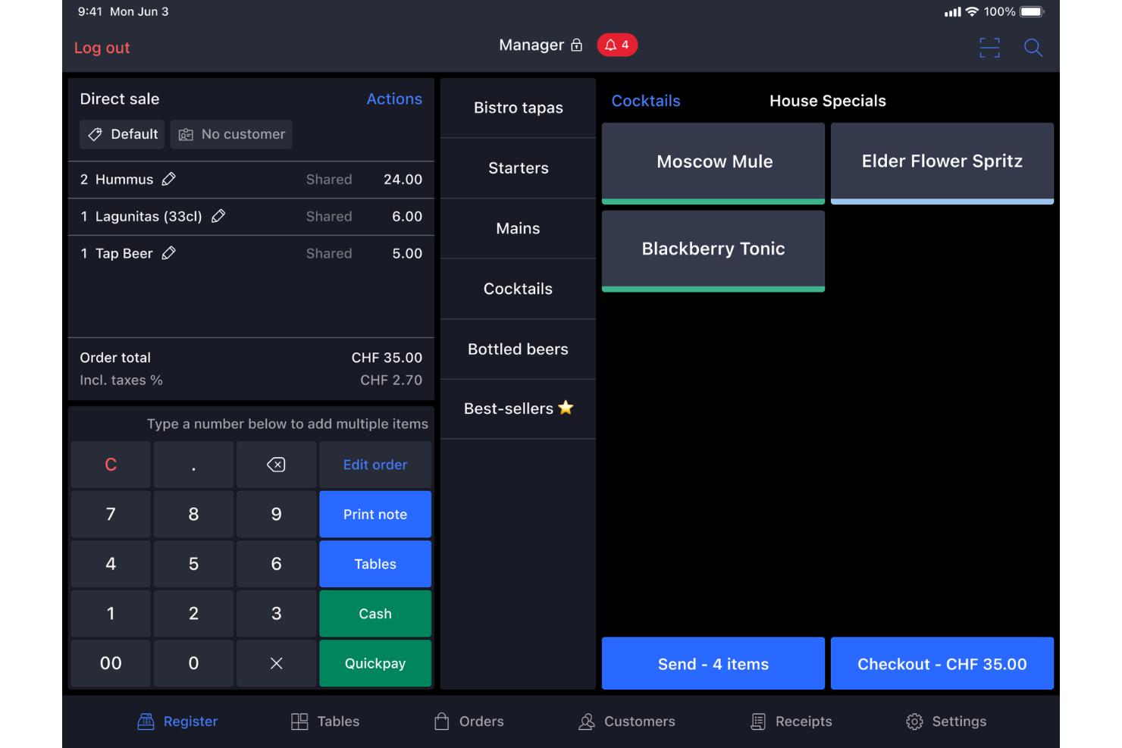Open the Actions menu for Direct sale
This screenshot has height=748, width=1122.
394,99
